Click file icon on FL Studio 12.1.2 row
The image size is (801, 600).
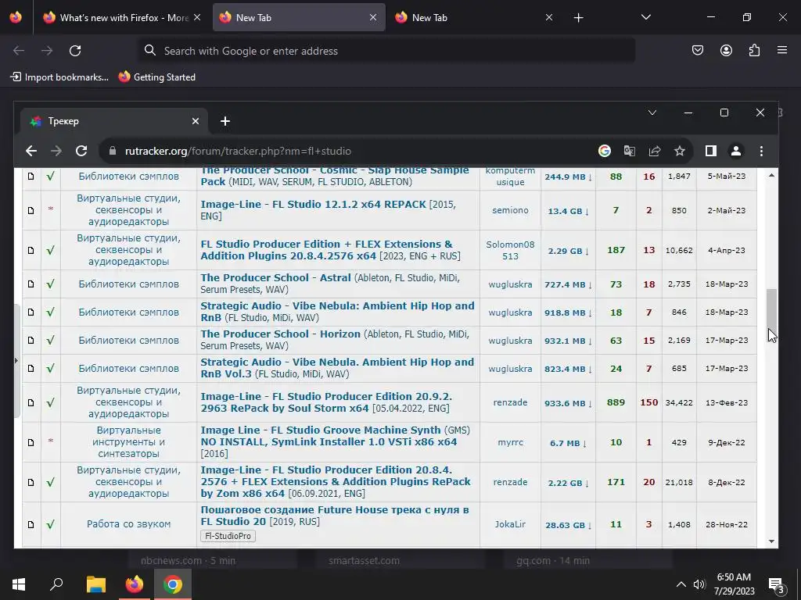(x=31, y=210)
